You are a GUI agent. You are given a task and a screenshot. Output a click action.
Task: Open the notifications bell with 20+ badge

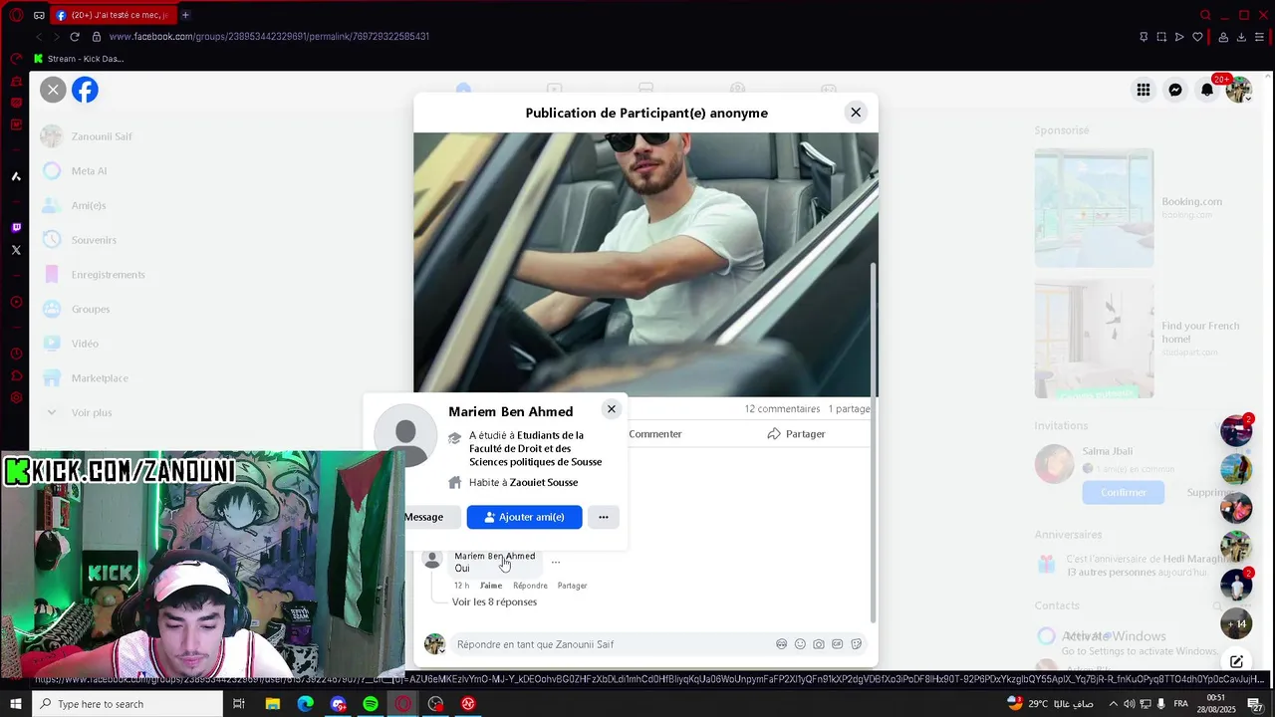pyautogui.click(x=1207, y=90)
